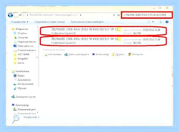Select the search result file ending SP-1.C
This screenshot has height=132, width=179.
click(103, 31)
